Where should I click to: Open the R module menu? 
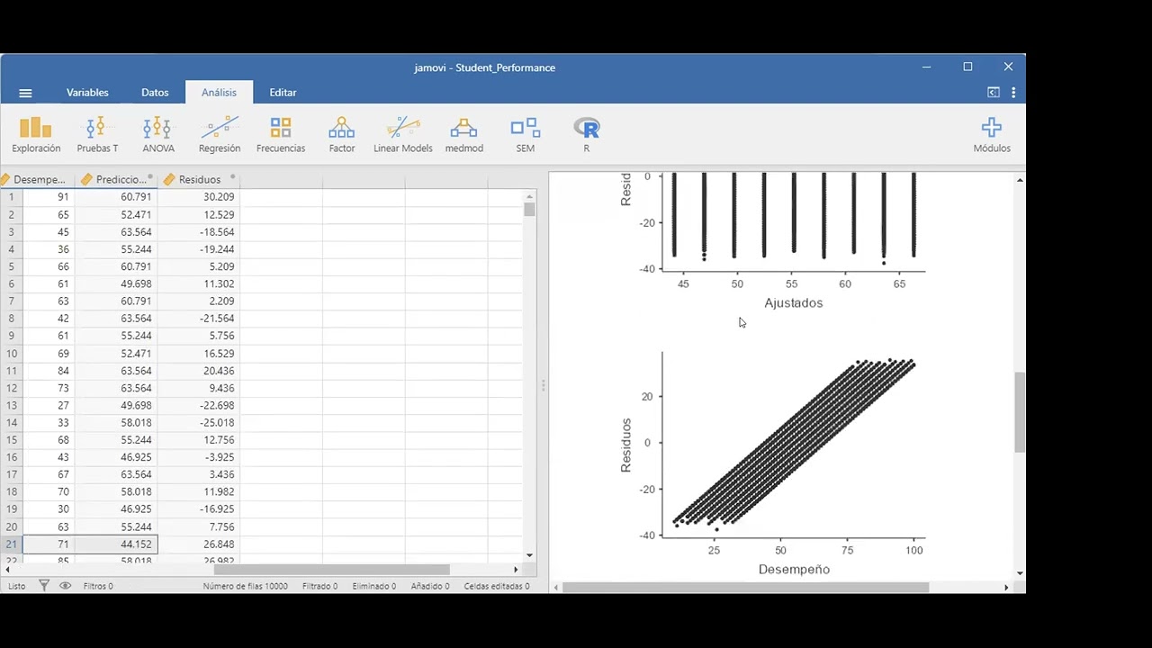587,135
